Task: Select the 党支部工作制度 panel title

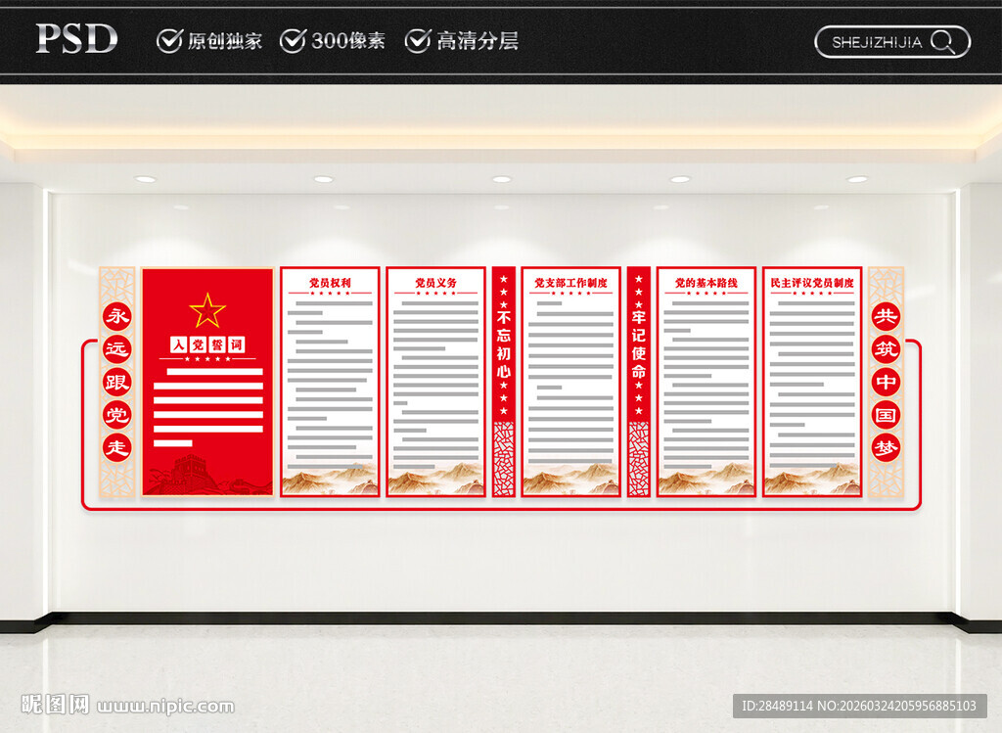Action: [570, 283]
